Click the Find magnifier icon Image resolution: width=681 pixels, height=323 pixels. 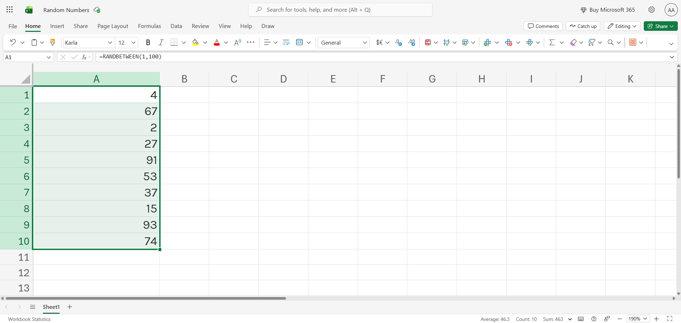tap(610, 42)
